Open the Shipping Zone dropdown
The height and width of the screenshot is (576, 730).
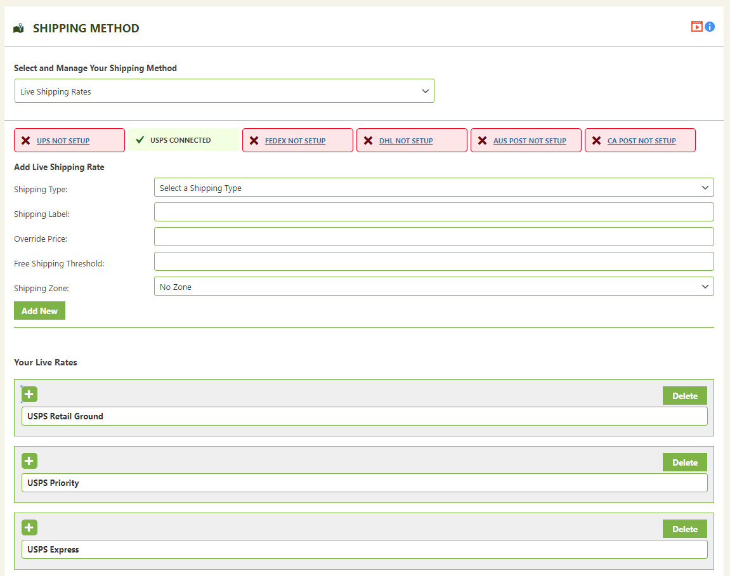[434, 287]
